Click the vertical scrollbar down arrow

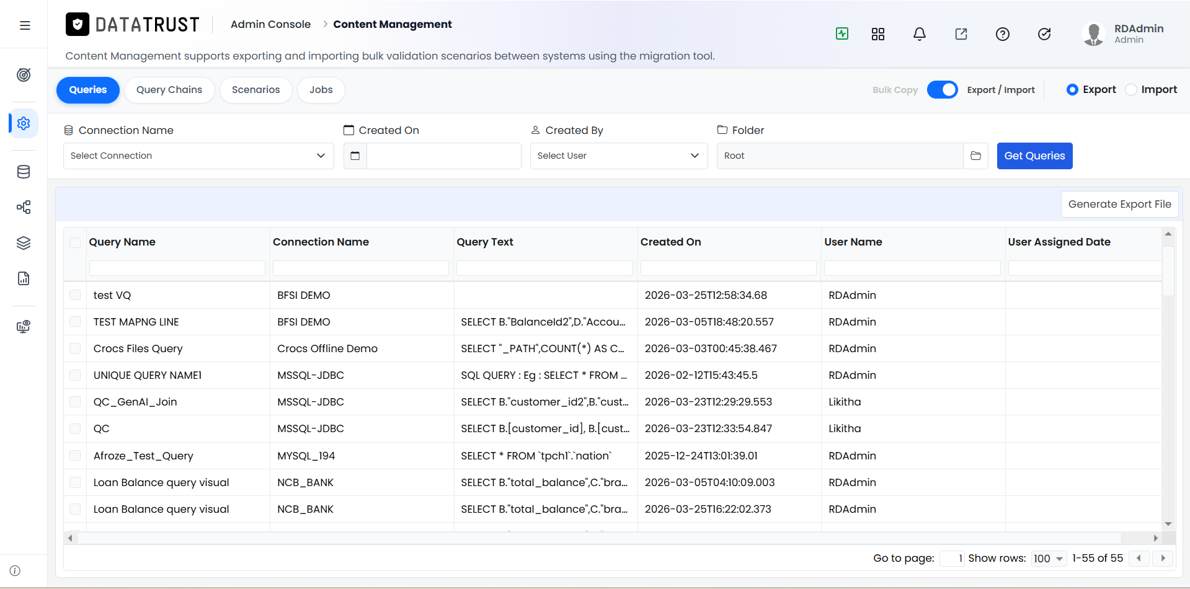tap(1168, 524)
